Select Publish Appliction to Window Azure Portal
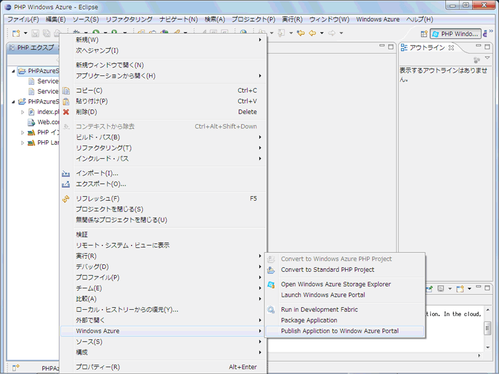The width and height of the screenshot is (499, 374). click(346, 331)
